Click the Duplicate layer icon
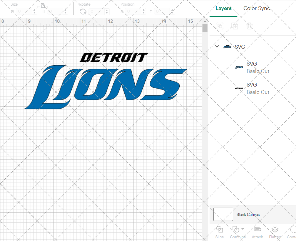This screenshot has height=241, width=296. click(235, 26)
